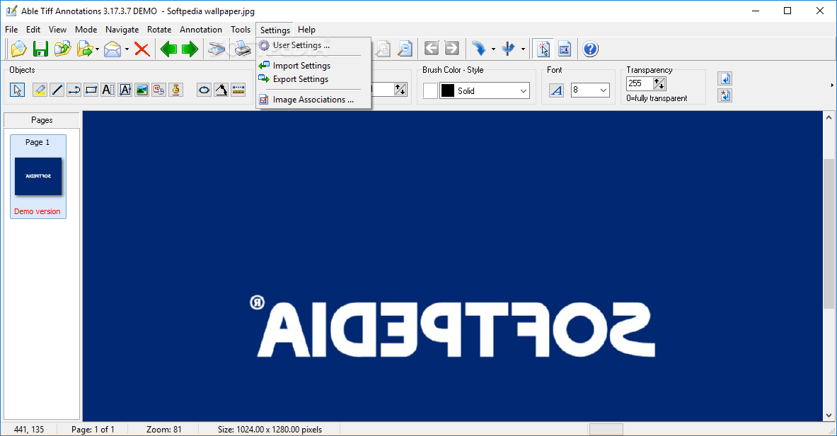Open the Navigate menu
837x436 pixels.
tap(122, 29)
